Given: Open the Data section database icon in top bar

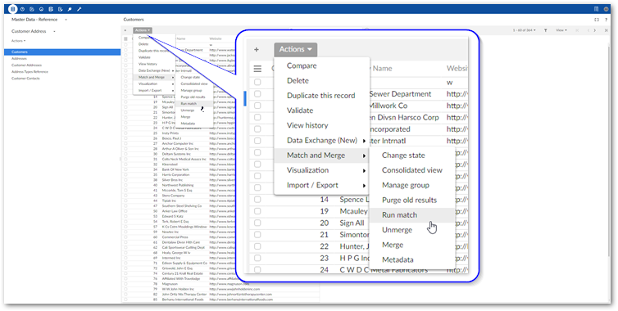Looking at the screenshot, I should point(12,9).
